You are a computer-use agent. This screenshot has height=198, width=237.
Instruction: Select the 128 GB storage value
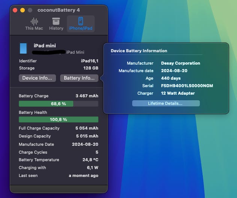(x=91, y=68)
